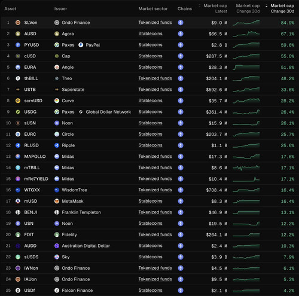Click the RLUSD asset icon

[x=18, y=145]
